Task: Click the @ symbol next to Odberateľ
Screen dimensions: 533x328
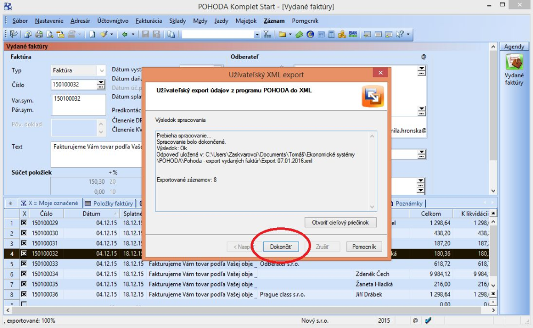Action: (x=424, y=56)
